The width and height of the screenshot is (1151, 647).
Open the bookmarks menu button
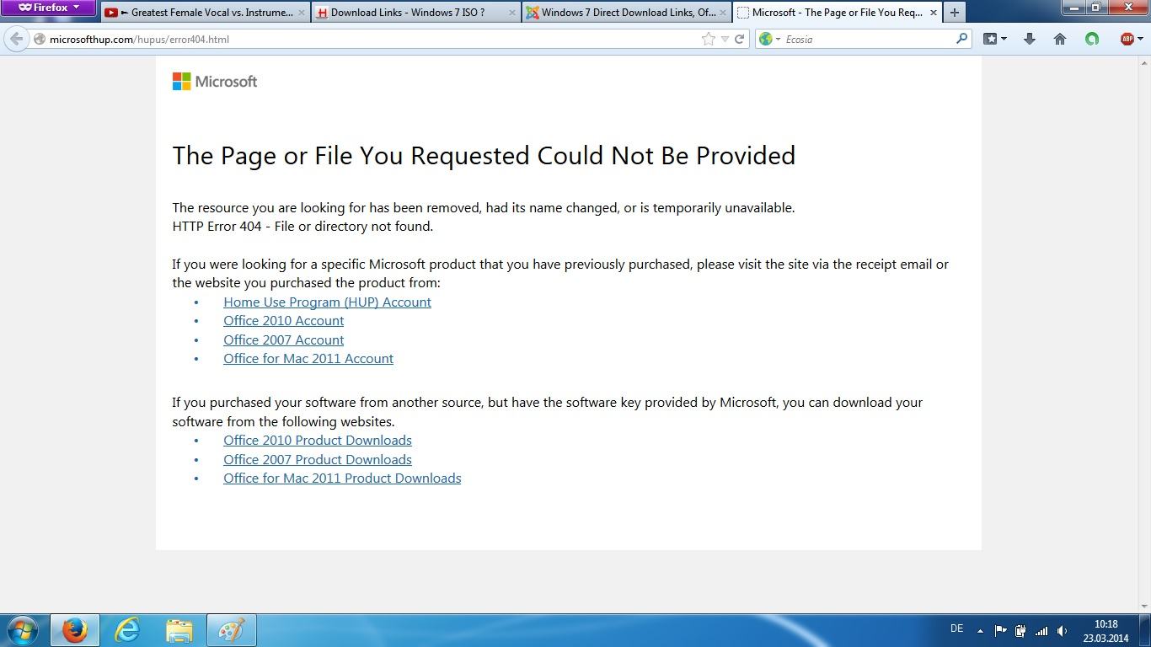(x=991, y=39)
